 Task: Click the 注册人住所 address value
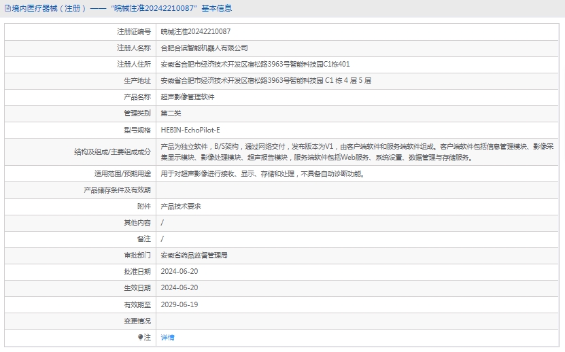pos(255,65)
